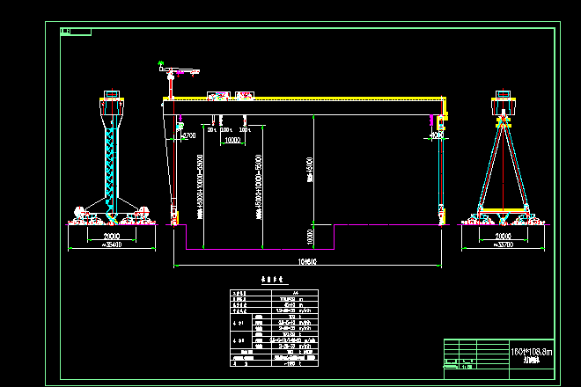Screen dimensions: 581x387
Task: Select the -2700 dimension near left leg
Action: 189,135
